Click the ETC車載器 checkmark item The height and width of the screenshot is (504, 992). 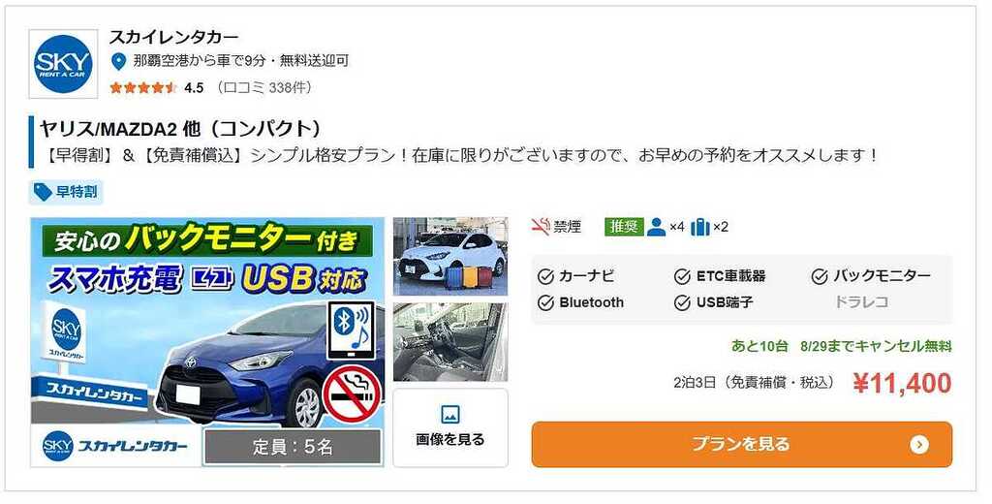coord(720,276)
